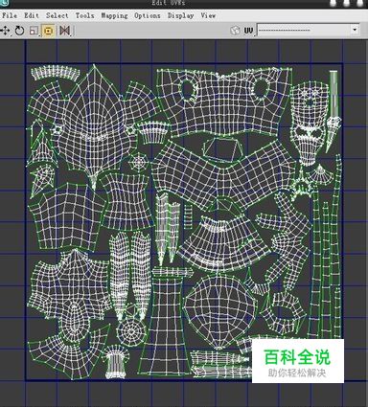The image size is (368, 407).
Task: Open the File menu
Action: click(x=10, y=15)
